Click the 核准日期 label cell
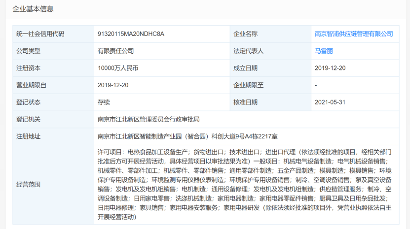The width and height of the screenshot is (410, 229). 270,102
